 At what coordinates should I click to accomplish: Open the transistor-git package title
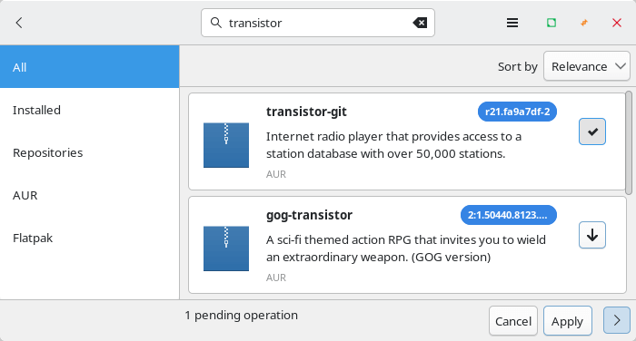(306, 112)
